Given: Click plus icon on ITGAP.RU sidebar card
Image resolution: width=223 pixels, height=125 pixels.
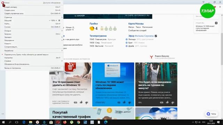Looking at the screenshot, I should [216, 23].
